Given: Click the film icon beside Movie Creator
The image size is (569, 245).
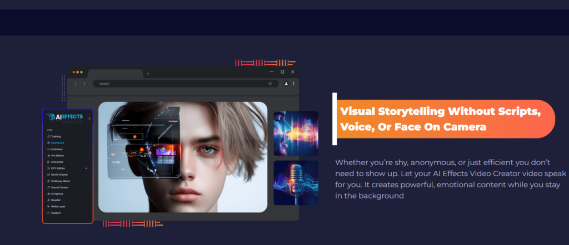Looking at the screenshot, I should click(49, 175).
